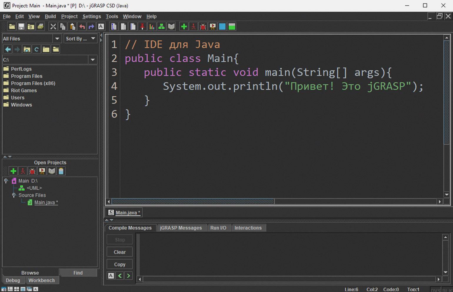Click the Copy icon in main toolbar
The image size is (453, 292).
[63, 27]
